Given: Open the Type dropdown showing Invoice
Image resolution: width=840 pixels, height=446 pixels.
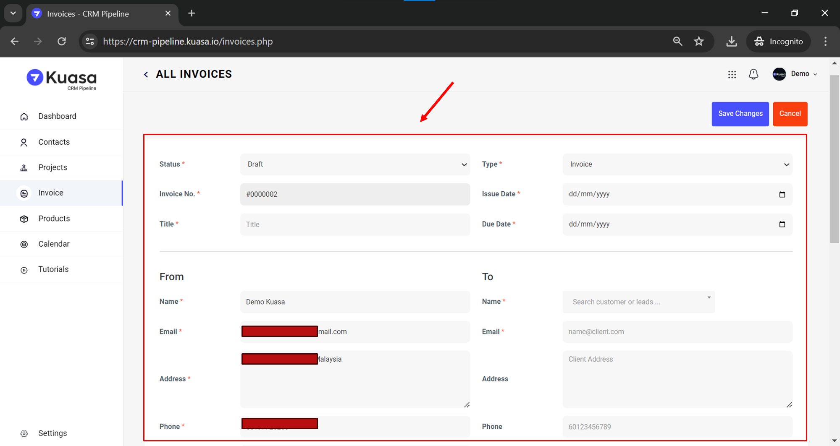Looking at the screenshot, I should pos(677,164).
